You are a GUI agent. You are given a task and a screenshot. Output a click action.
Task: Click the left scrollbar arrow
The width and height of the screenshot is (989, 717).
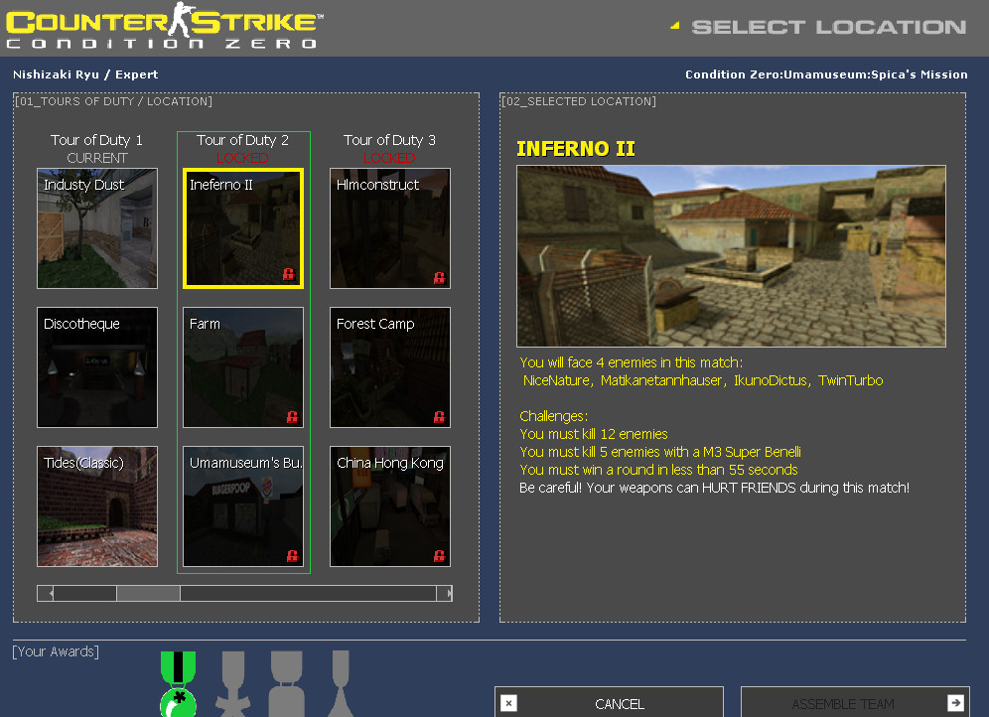[x=45, y=593]
